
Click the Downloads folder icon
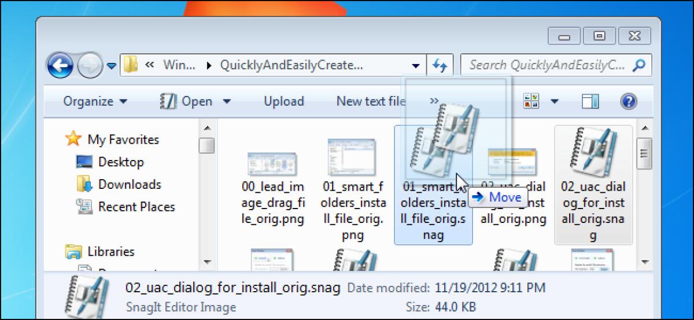pos(84,184)
